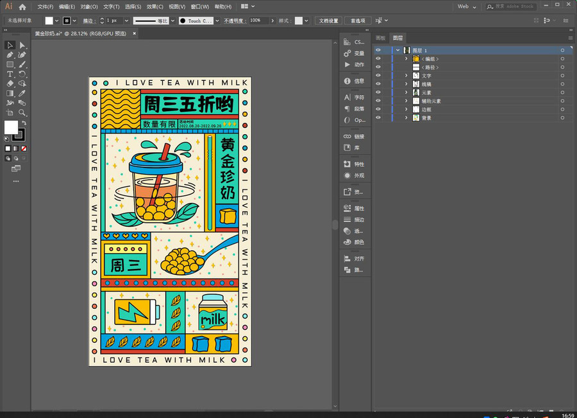Viewport: 577px width, 418px height.
Task: Open the 窗口(W) menu
Action: (x=200, y=6)
